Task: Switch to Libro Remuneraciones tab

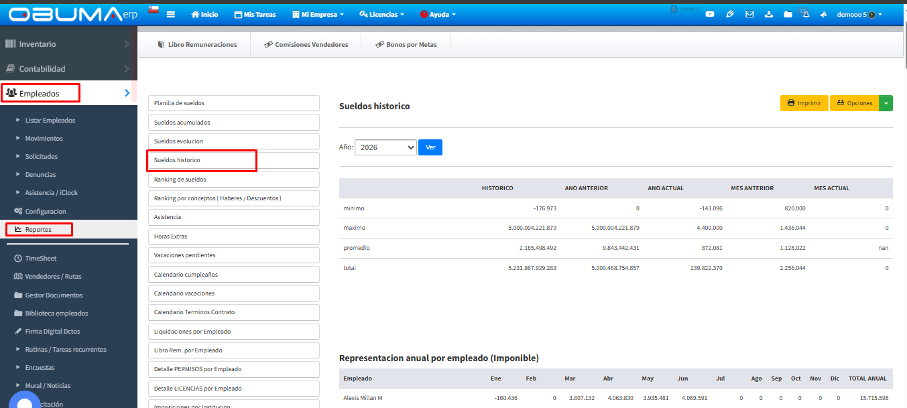Action: point(197,45)
